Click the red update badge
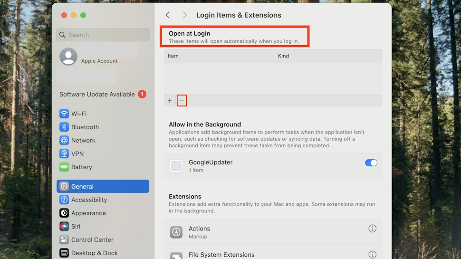 click(x=142, y=94)
